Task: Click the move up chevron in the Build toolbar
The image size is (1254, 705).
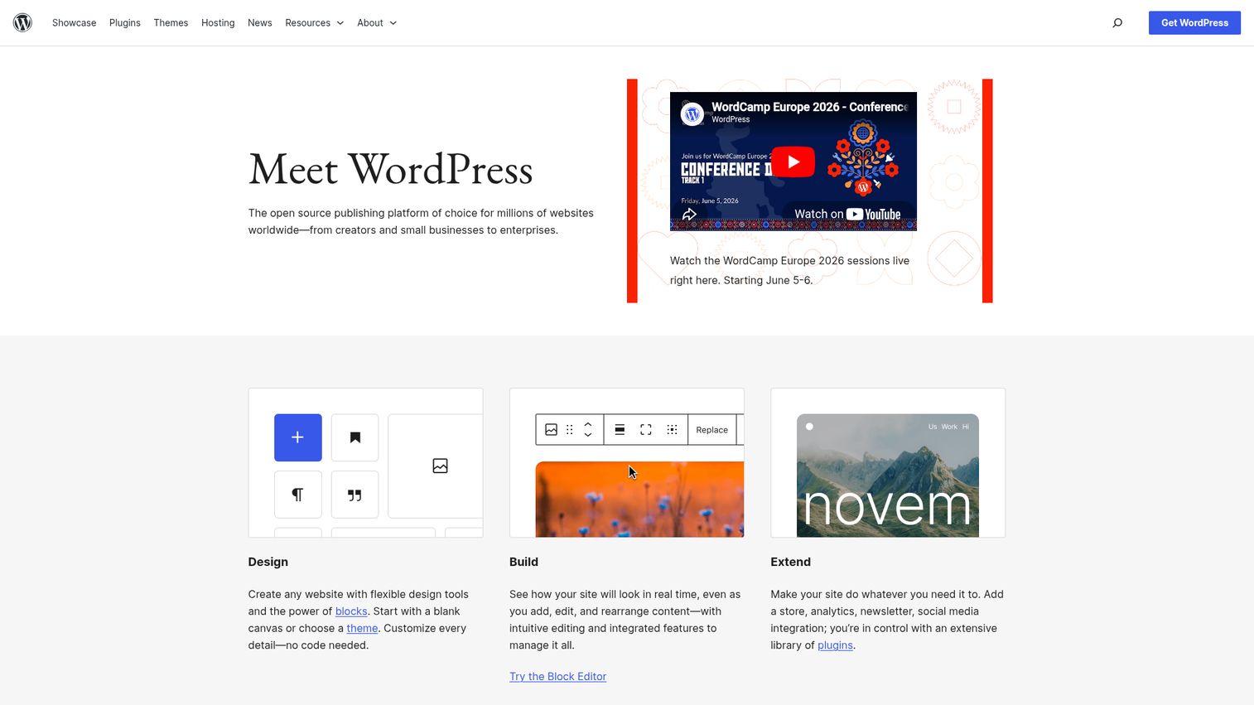Action: click(588, 425)
